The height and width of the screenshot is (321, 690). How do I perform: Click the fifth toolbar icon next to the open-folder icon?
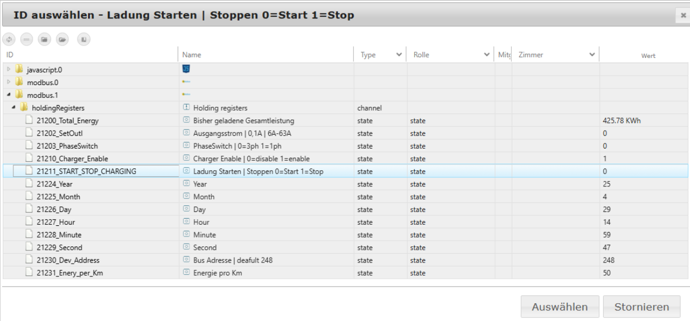coord(84,39)
